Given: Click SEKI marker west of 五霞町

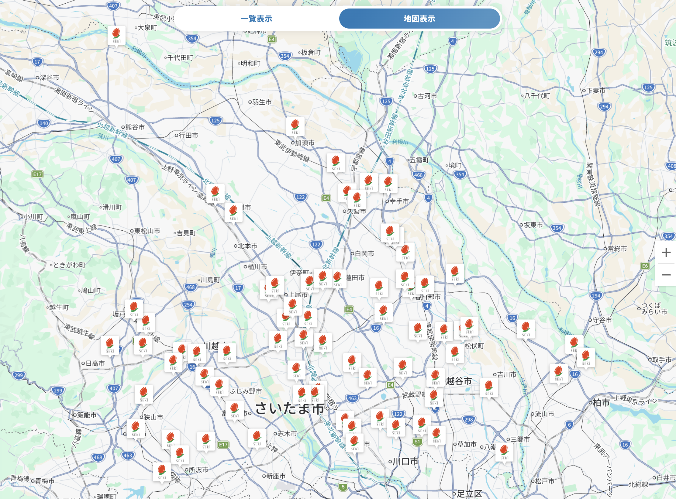Looking at the screenshot, I should point(336,163).
